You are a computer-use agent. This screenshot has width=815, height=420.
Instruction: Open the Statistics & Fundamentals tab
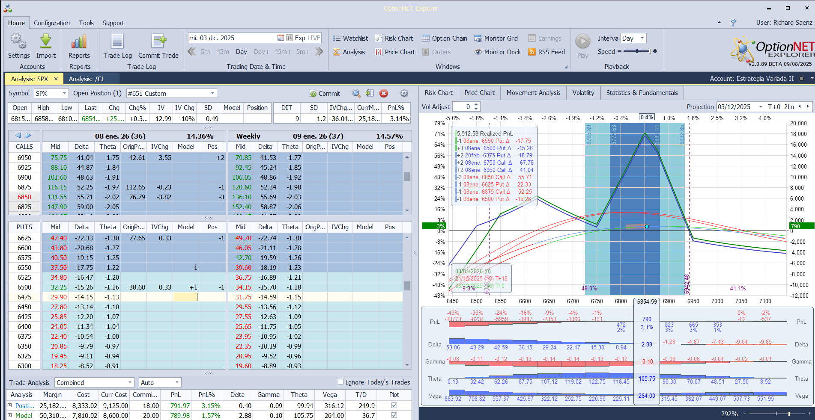click(x=642, y=93)
